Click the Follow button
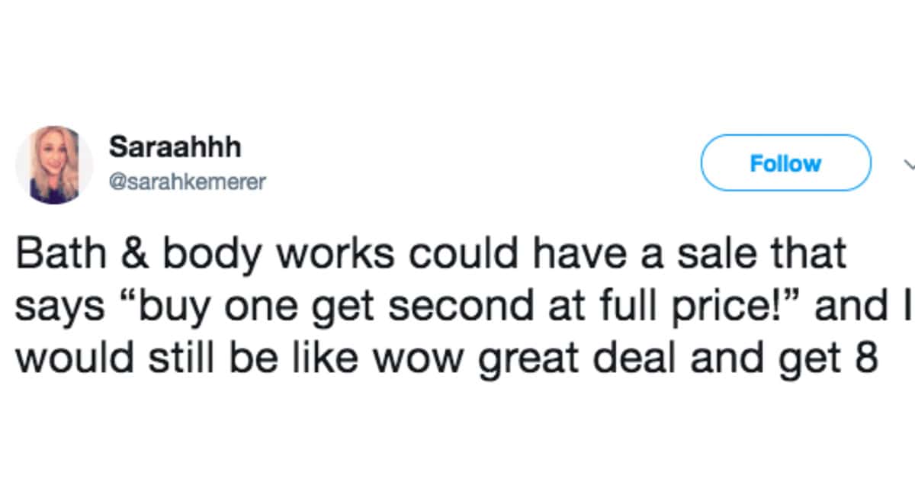 coord(785,163)
